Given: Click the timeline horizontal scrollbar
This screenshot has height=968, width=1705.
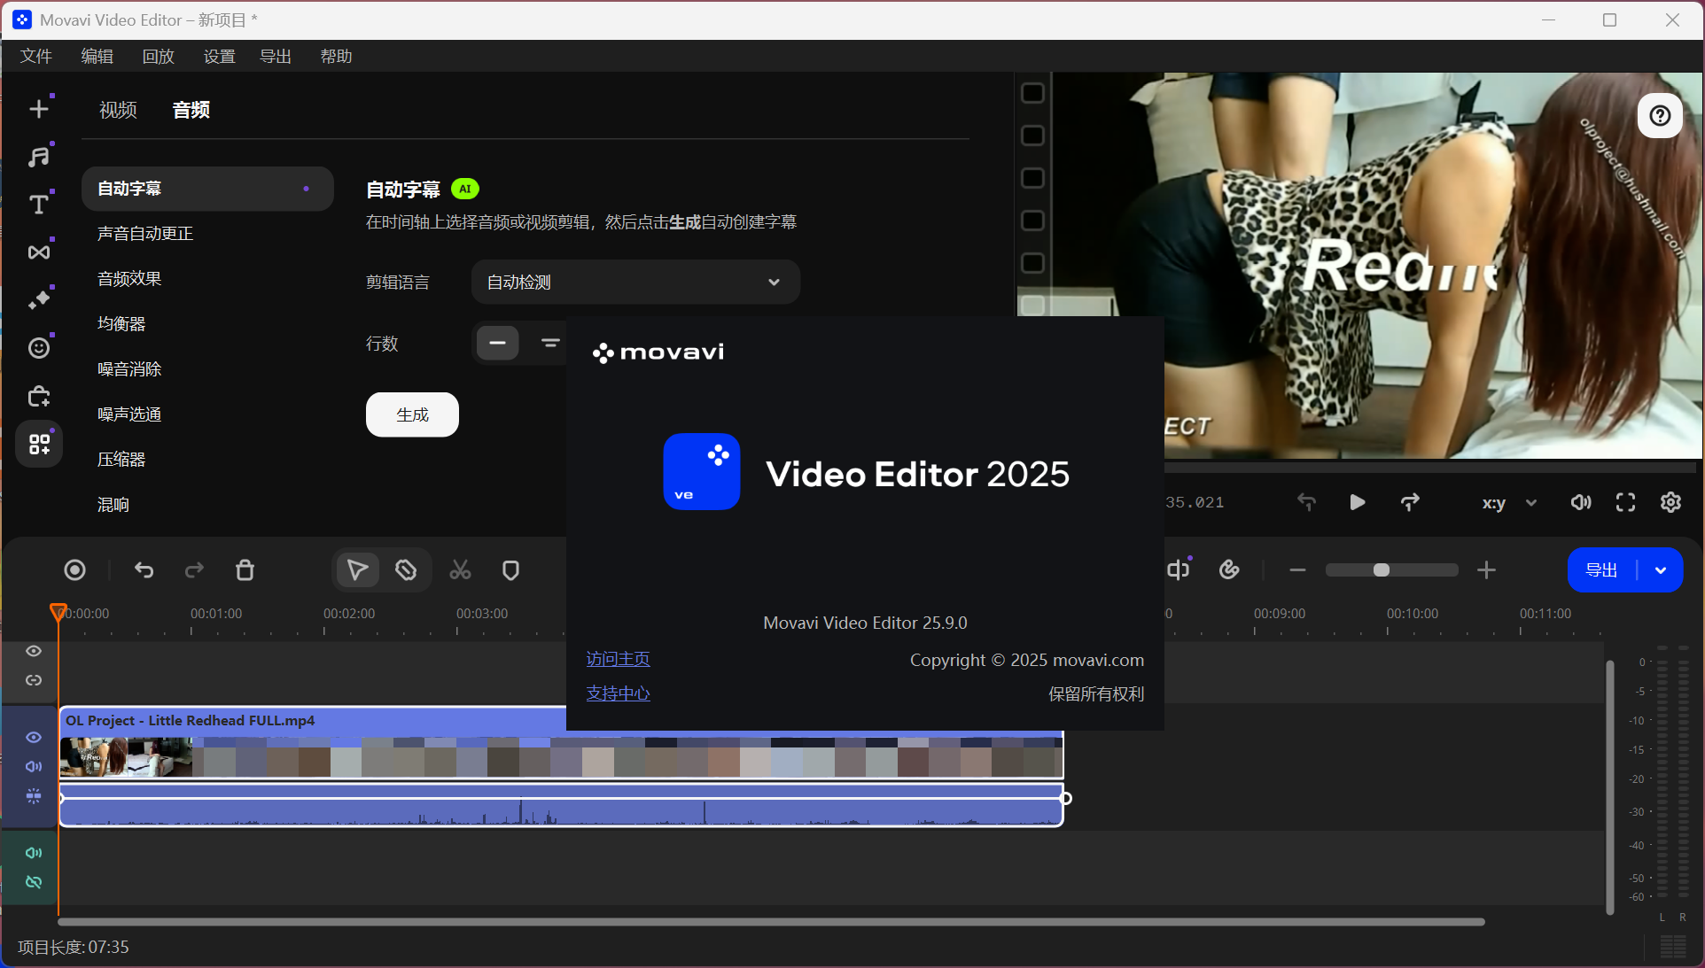Looking at the screenshot, I should click(771, 922).
